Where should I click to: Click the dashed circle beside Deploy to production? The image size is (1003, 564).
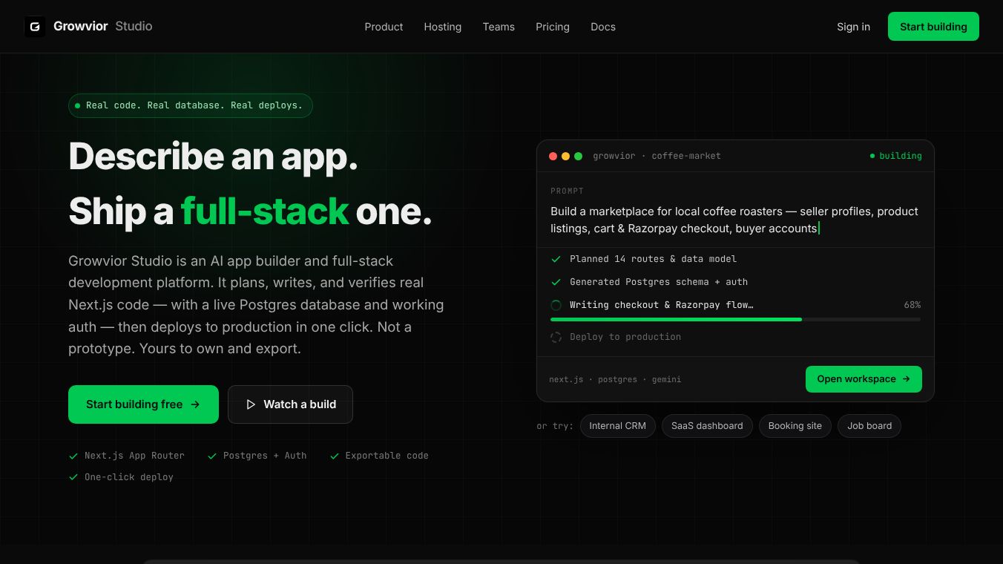(x=556, y=337)
